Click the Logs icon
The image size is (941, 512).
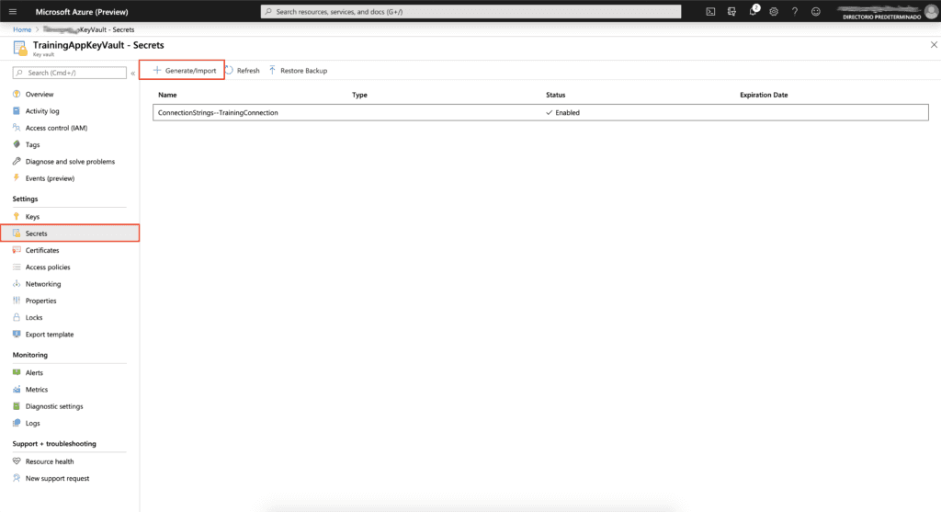pos(17,423)
